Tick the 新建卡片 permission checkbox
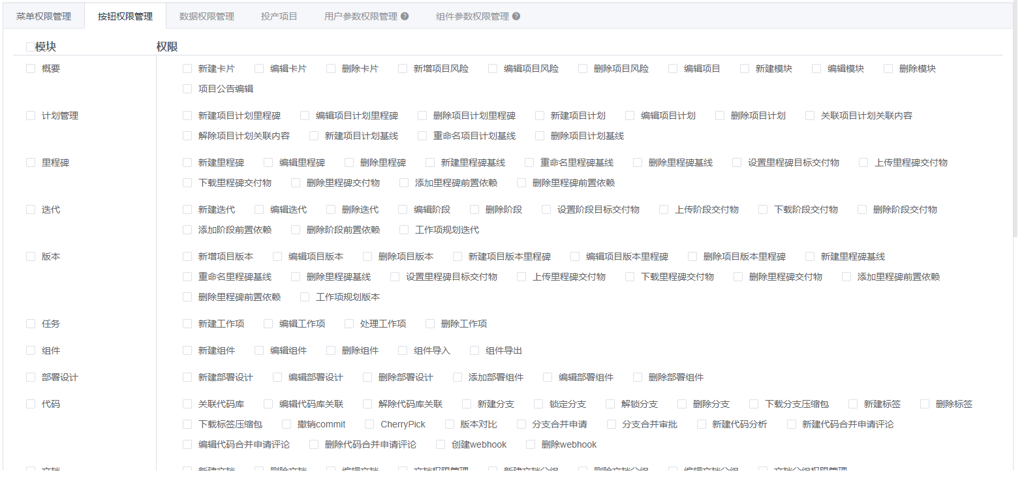 click(187, 69)
